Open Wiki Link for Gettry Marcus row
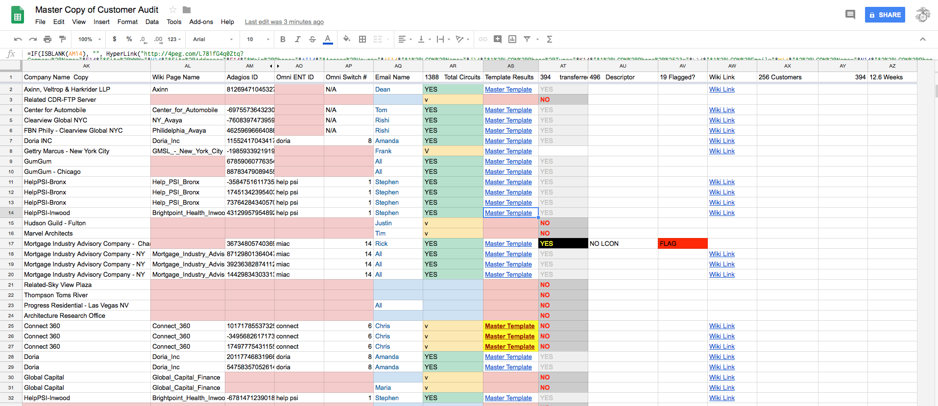Viewport: 938px width, 406px height. point(722,151)
